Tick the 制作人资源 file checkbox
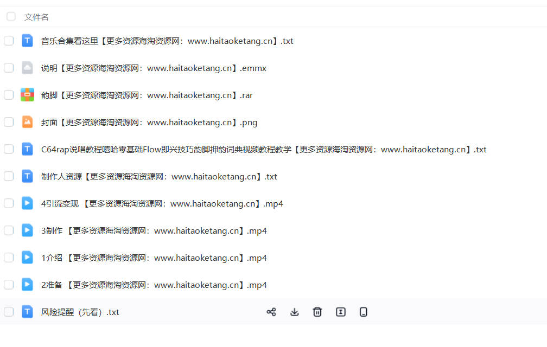 point(9,176)
